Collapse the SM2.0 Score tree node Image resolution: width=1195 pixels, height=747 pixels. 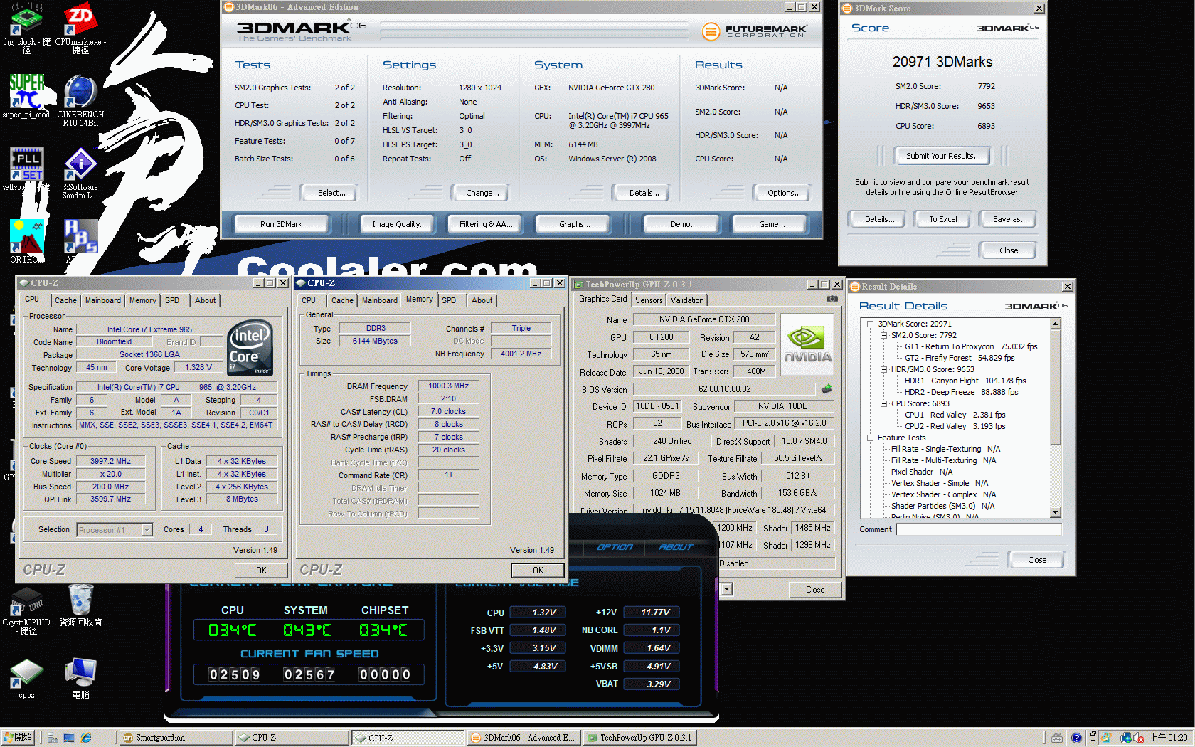click(883, 335)
